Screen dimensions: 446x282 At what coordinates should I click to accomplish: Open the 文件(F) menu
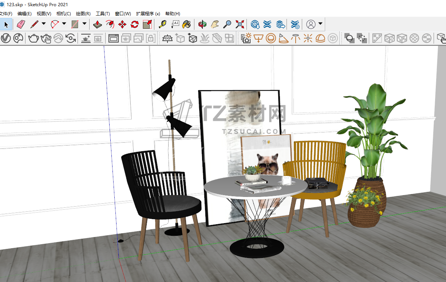pos(6,14)
